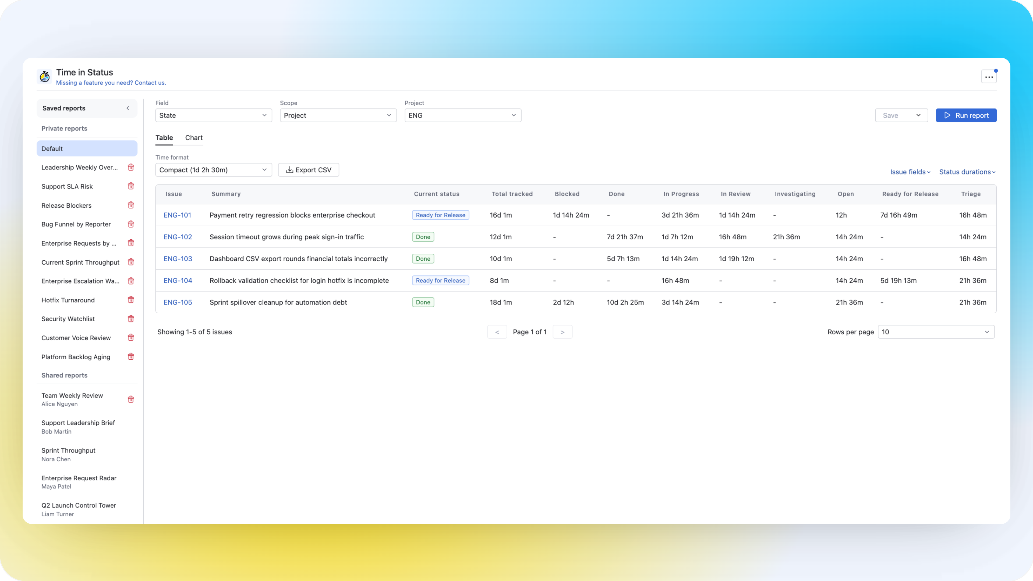Open the Project dropdown showing ENG
Image resolution: width=1033 pixels, height=581 pixels.
462,115
